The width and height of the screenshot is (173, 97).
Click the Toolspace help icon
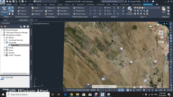(28, 26)
